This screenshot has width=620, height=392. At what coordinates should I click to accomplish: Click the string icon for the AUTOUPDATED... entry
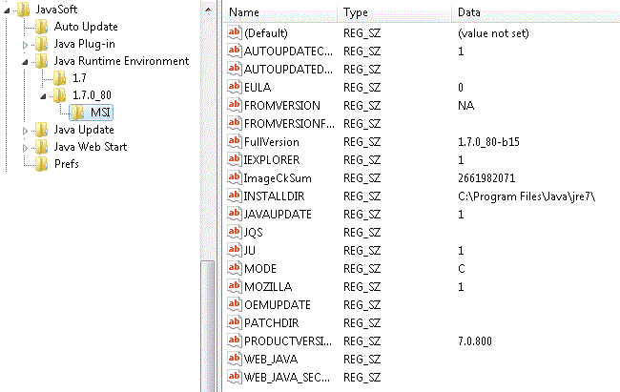(234, 69)
